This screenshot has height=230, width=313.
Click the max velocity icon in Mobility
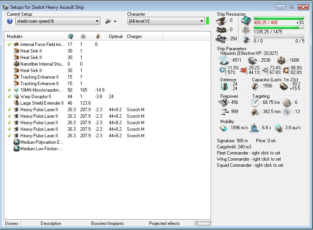(223, 128)
